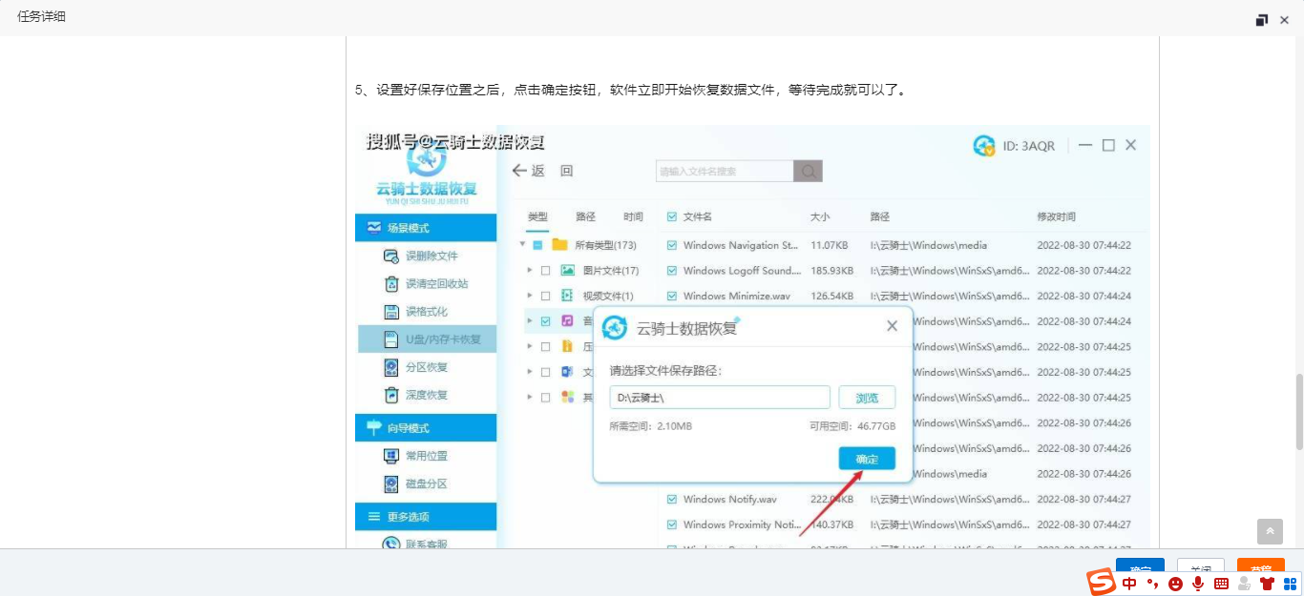This screenshot has height=596, width=1304.
Task: Click the 确定 button in the dialog
Action: click(x=867, y=459)
